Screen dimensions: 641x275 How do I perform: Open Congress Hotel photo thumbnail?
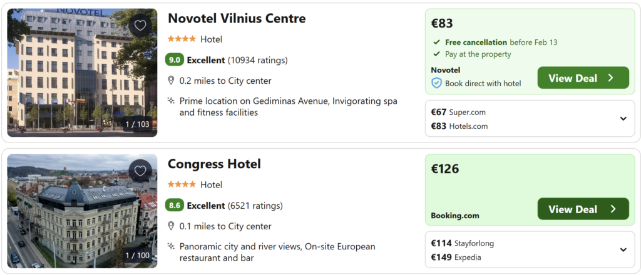tap(82, 211)
